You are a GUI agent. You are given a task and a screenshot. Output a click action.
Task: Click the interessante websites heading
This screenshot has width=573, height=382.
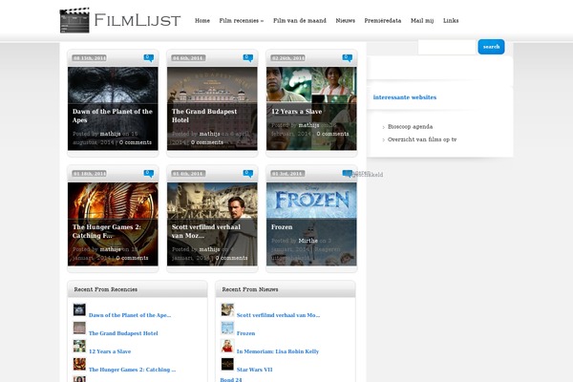[x=405, y=97]
